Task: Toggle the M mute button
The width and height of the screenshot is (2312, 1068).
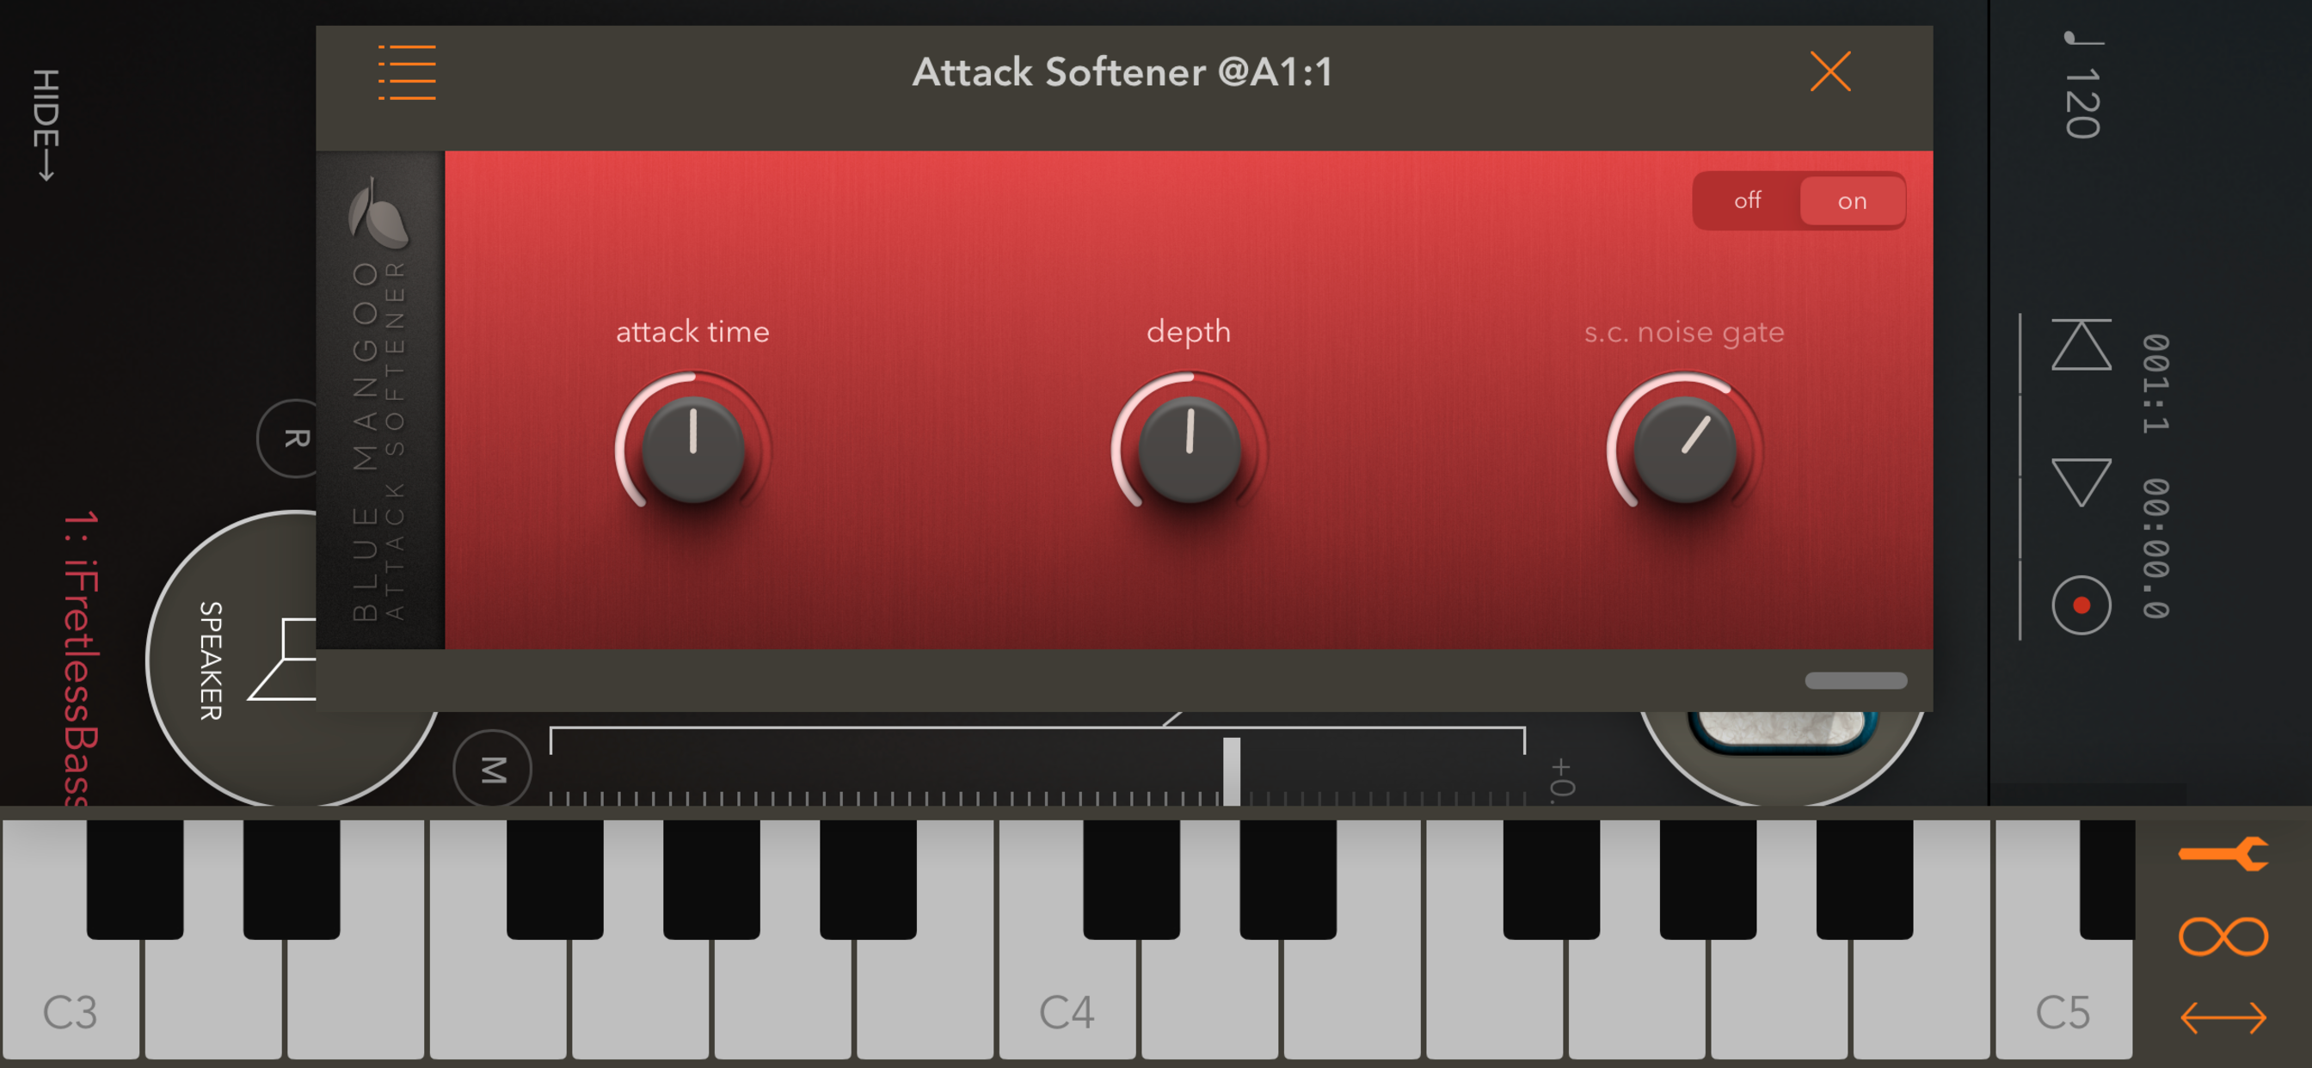Action: [493, 770]
